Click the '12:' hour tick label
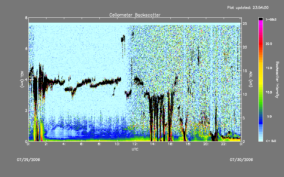This screenshot has width=284, height=177. [x=135, y=144]
